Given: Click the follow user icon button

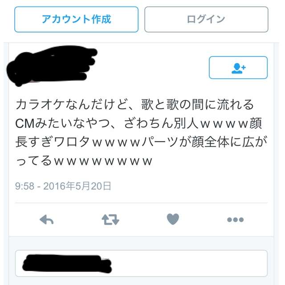Looking at the screenshot, I should pos(238,68).
